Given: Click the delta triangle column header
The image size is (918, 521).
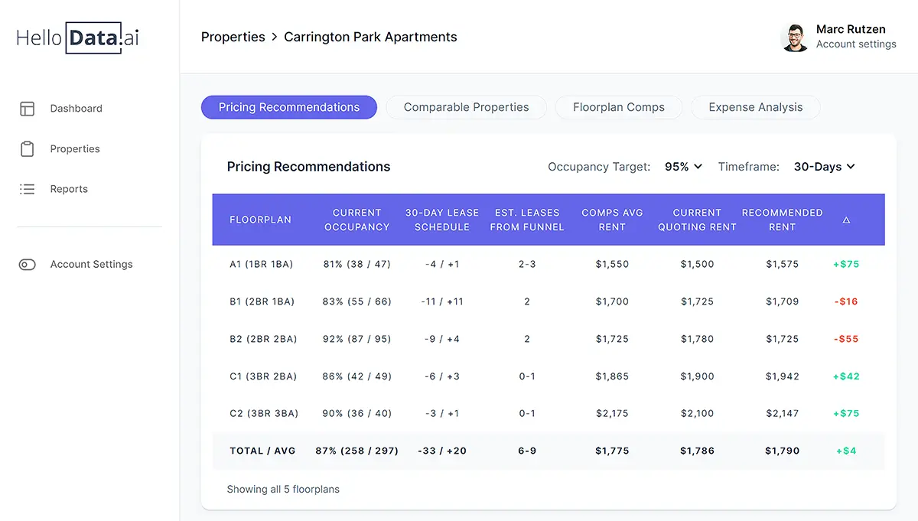Looking at the screenshot, I should pos(846,220).
